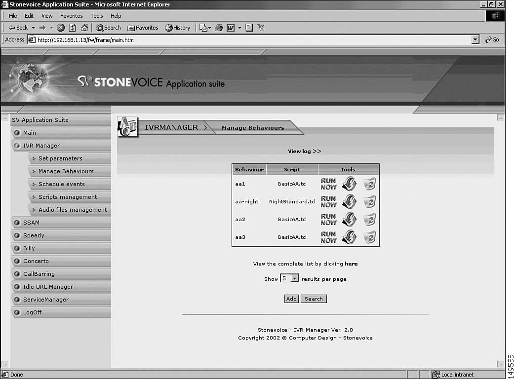This screenshot has width=514, height=379.
Task: Click LogOff in the sidebar
Action: [61, 312]
